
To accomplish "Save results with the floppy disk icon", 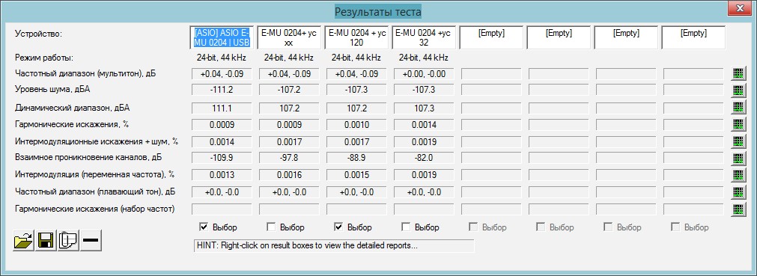I will pos(46,240).
